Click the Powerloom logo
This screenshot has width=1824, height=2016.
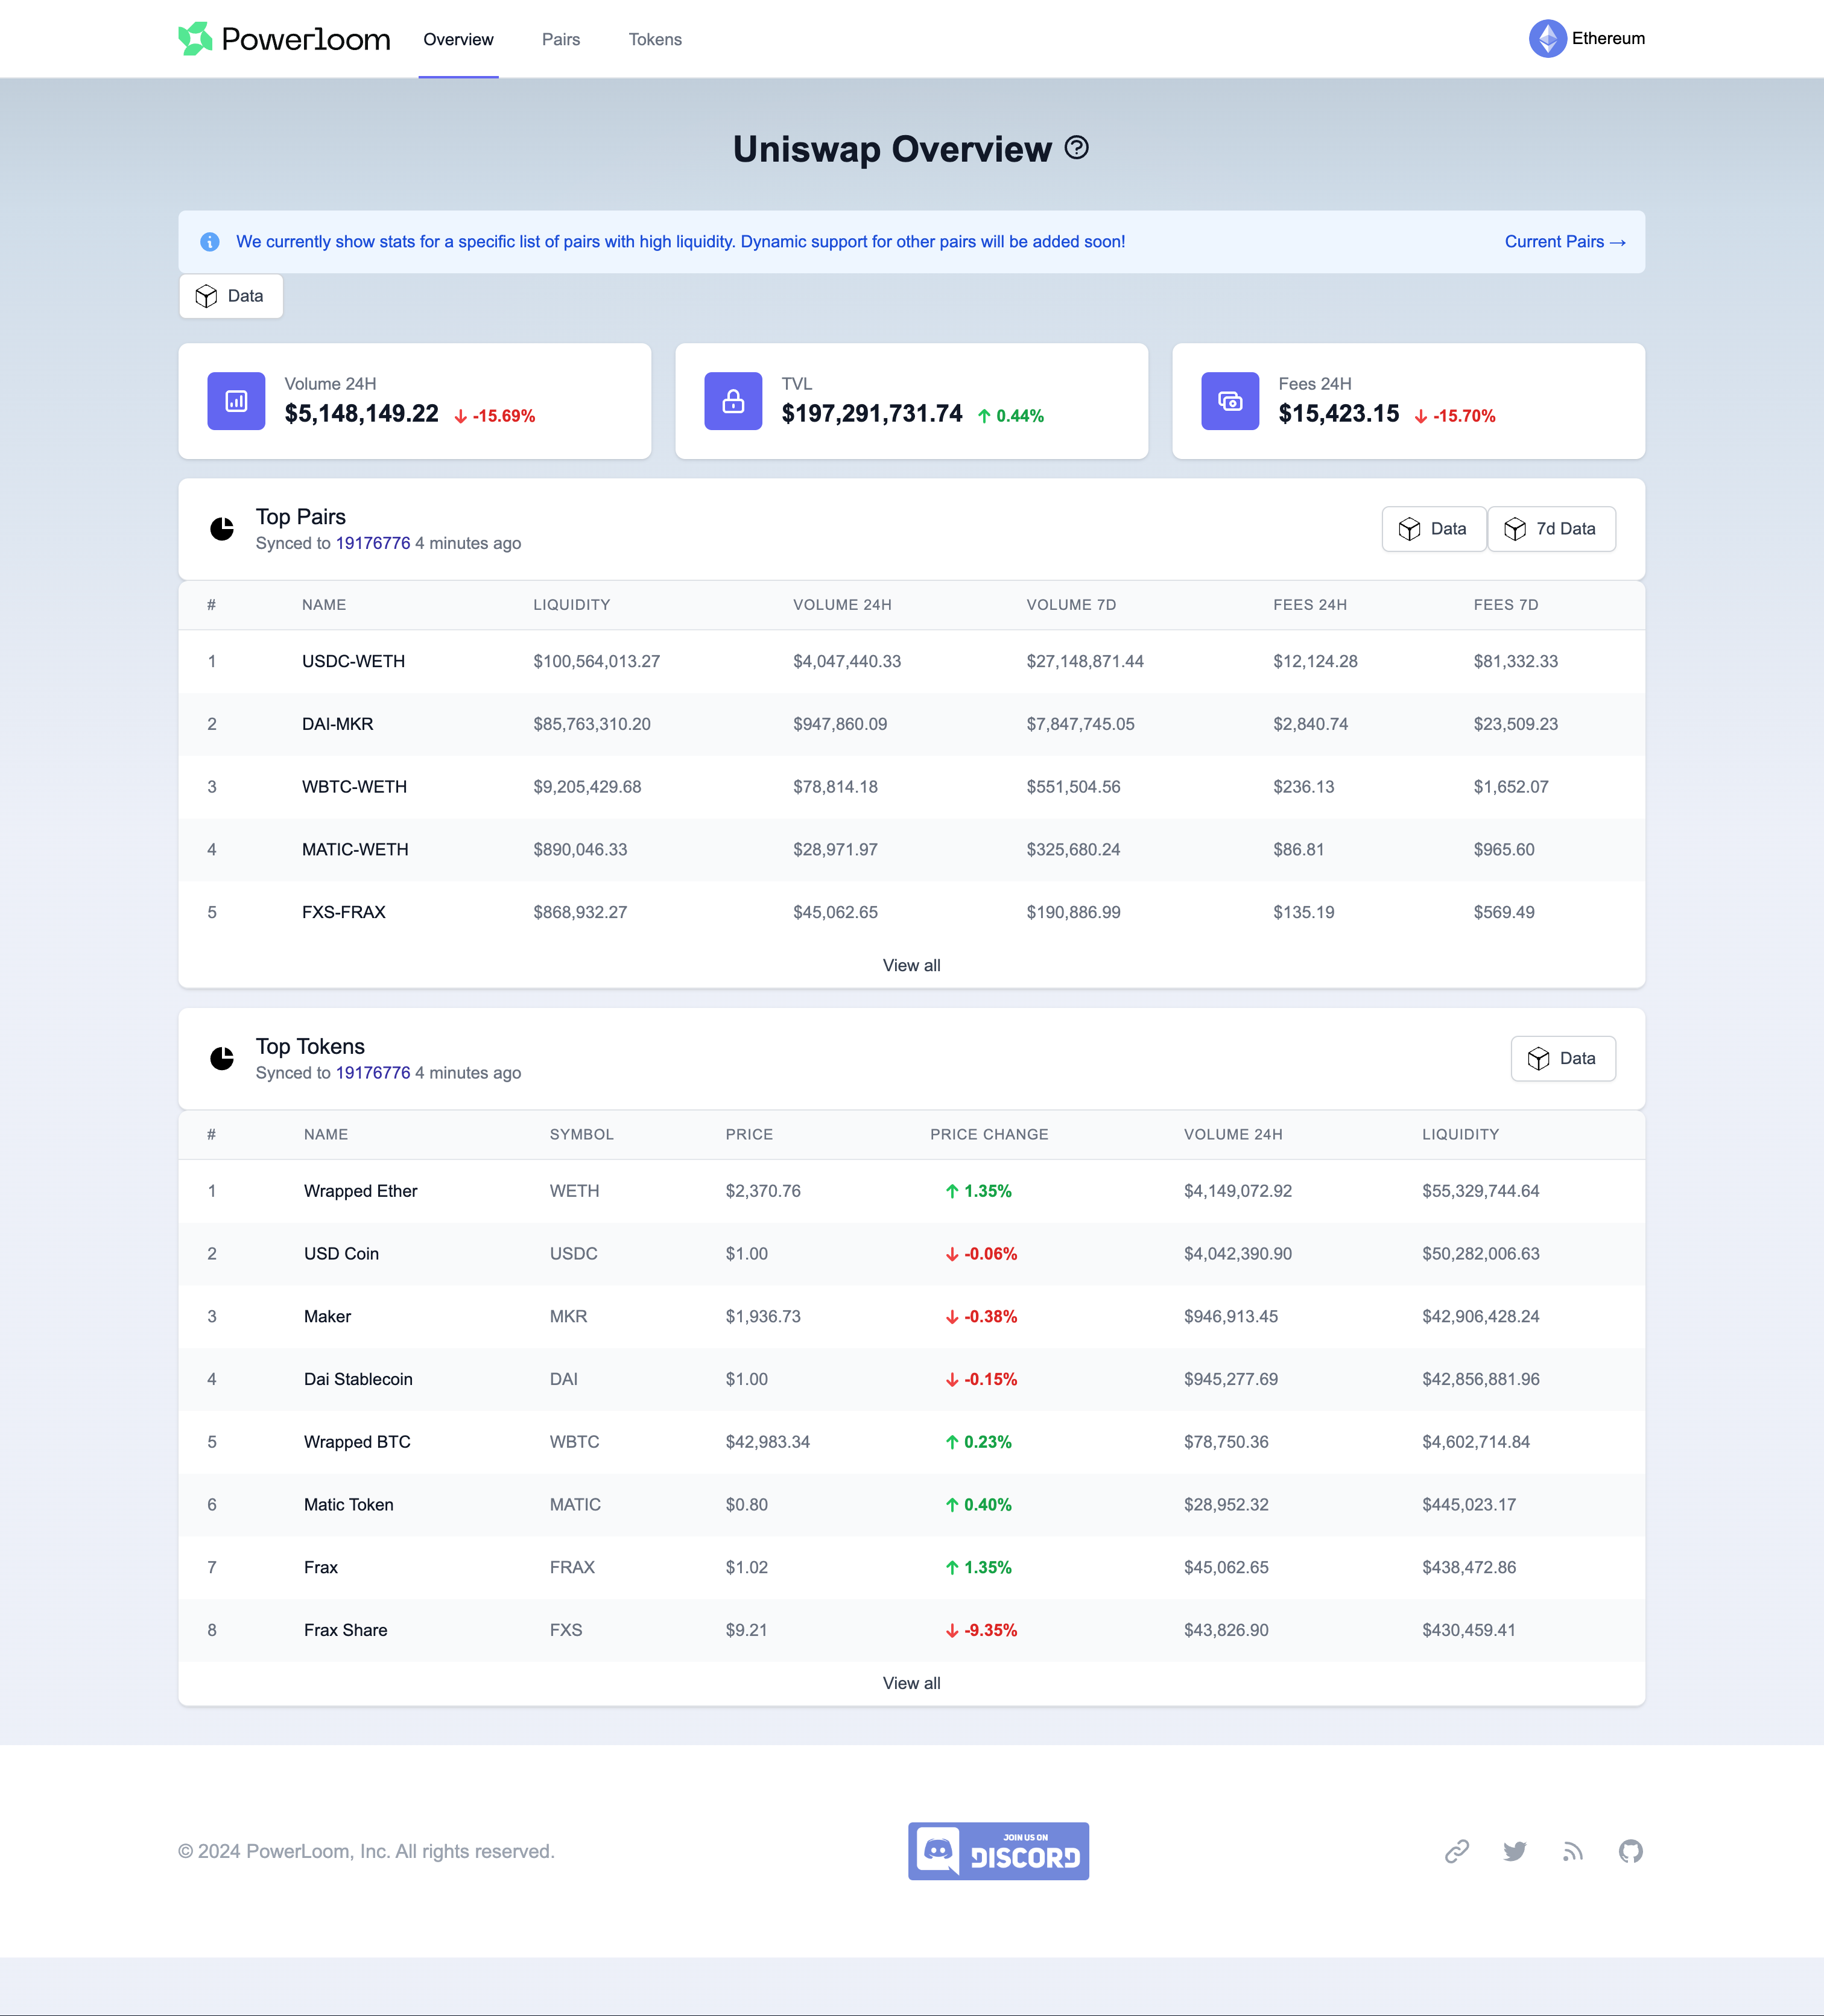(x=284, y=39)
